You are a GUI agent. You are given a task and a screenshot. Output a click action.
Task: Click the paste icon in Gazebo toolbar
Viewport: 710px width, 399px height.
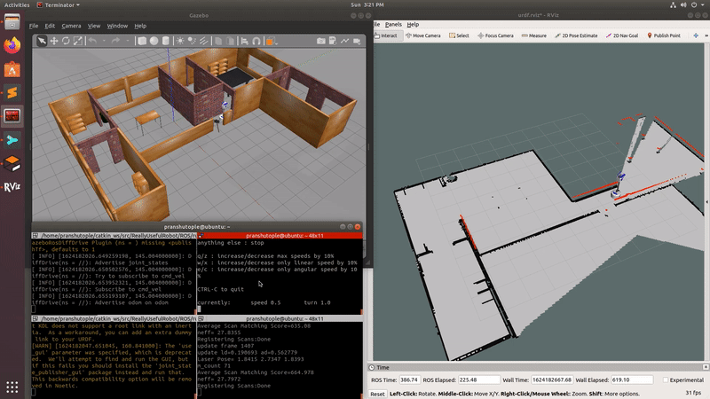click(230, 41)
